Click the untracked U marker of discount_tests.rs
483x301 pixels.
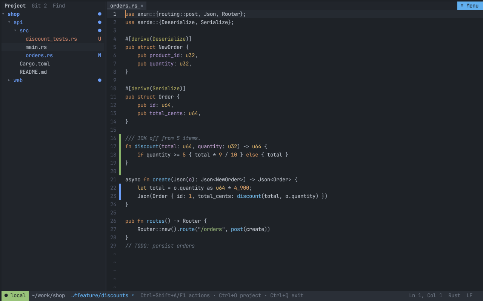pyautogui.click(x=100, y=39)
